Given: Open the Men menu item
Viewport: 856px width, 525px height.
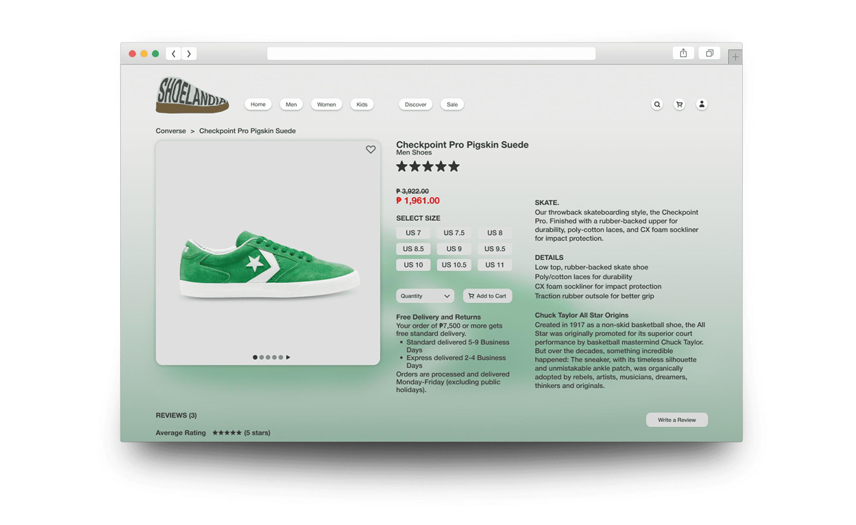Looking at the screenshot, I should (291, 104).
